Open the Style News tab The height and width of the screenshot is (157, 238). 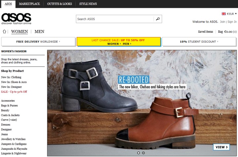[88, 4]
